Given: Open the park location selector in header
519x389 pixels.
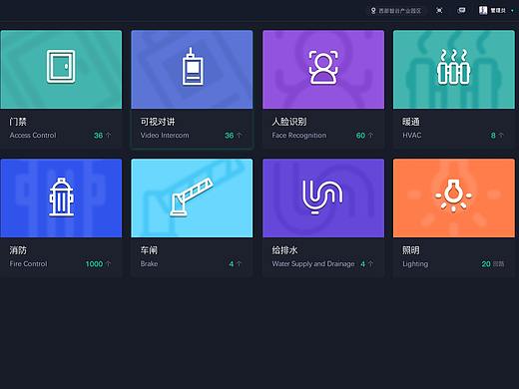Looking at the screenshot, I should 396,11.
